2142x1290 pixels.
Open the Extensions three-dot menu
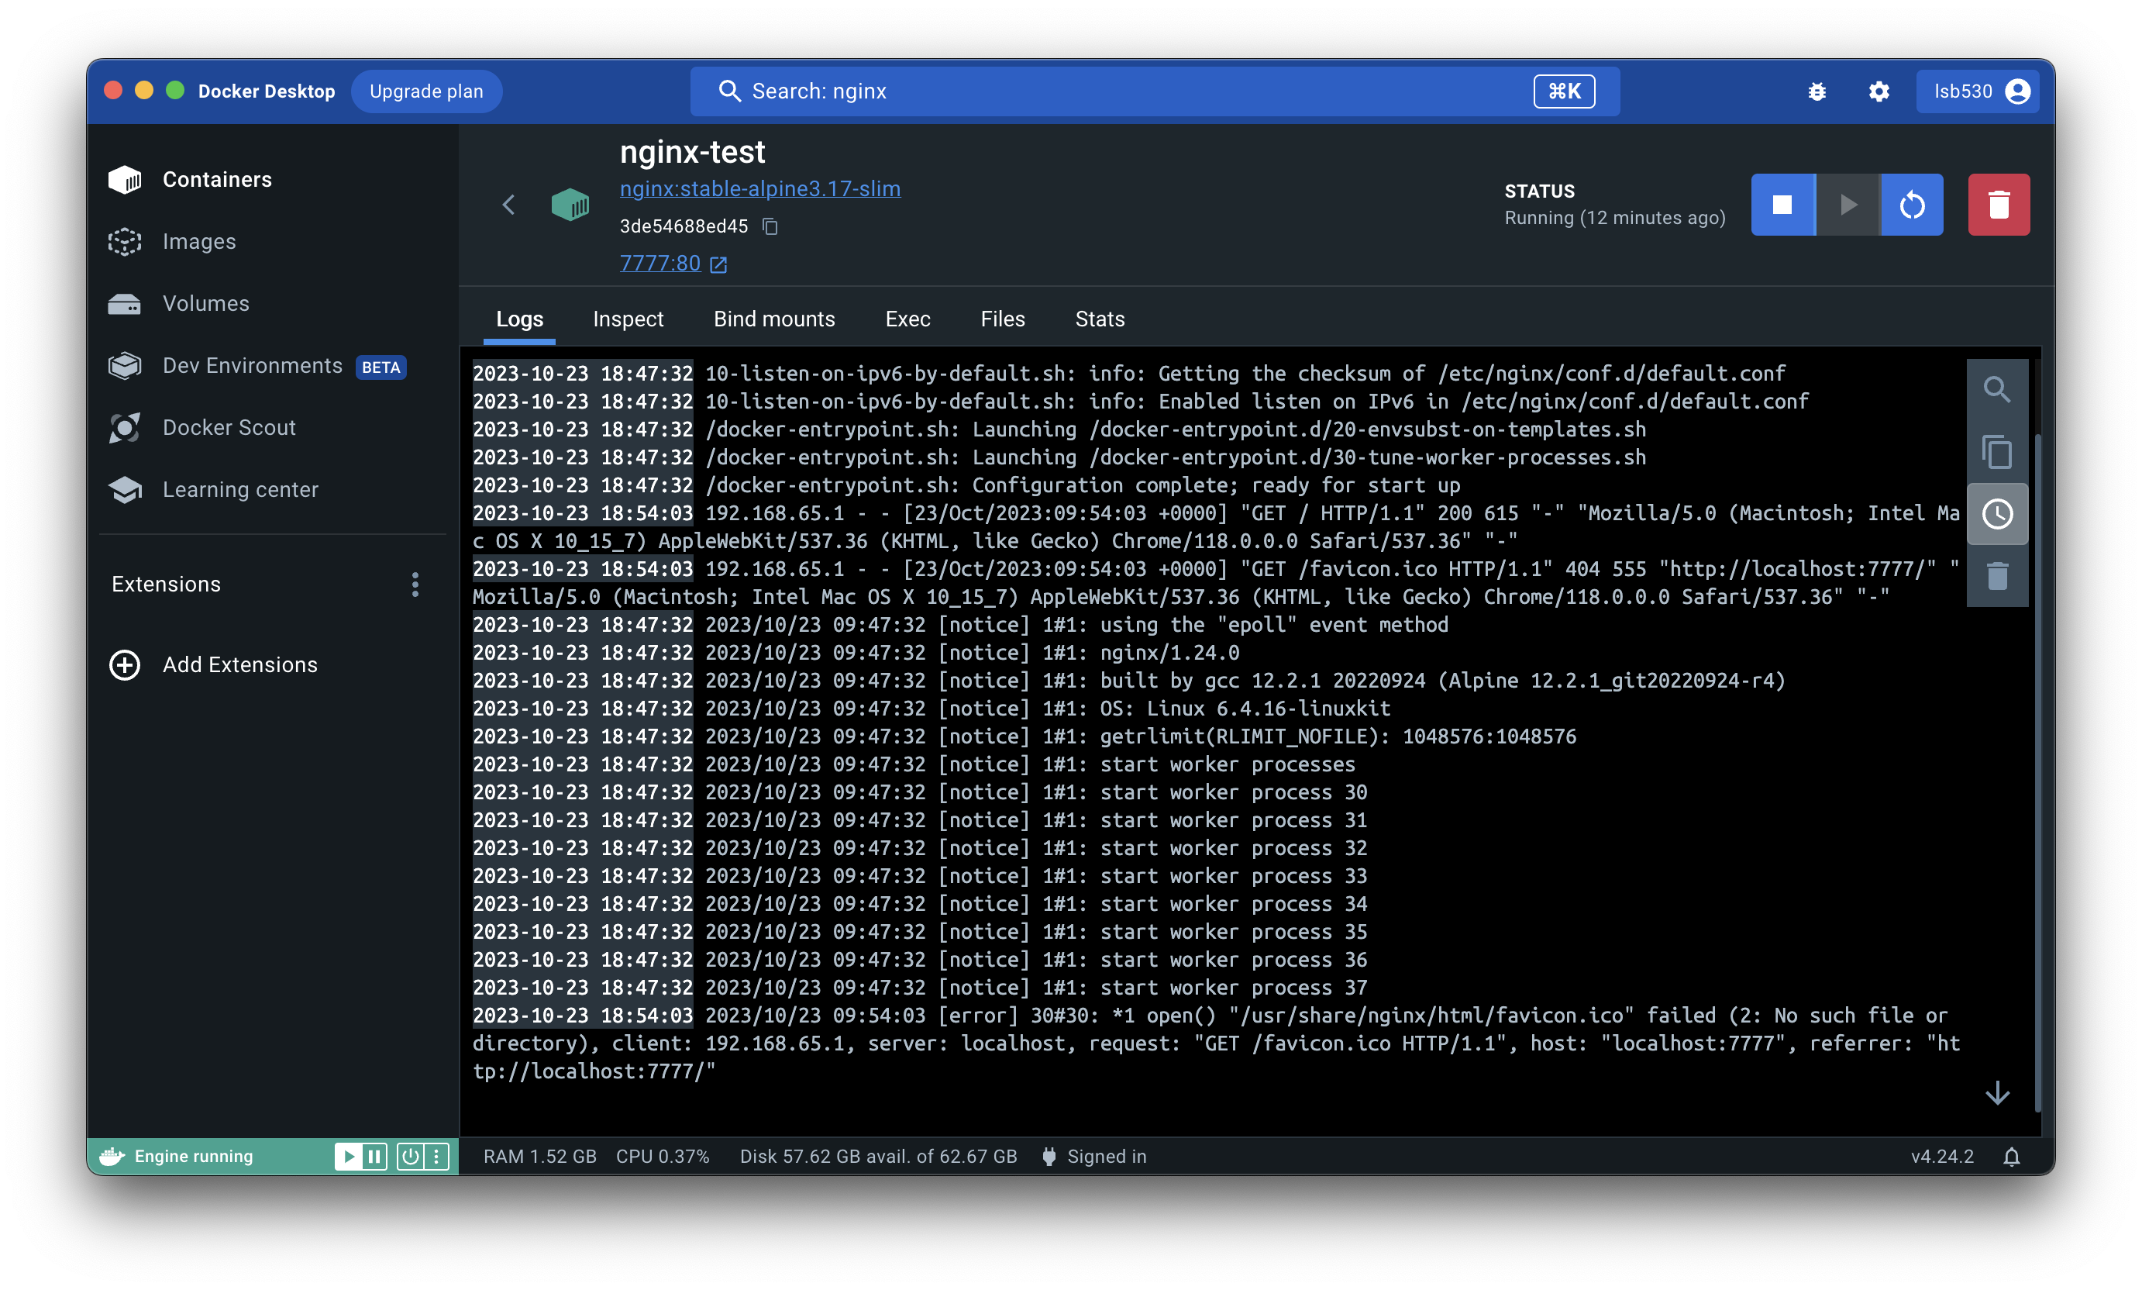(415, 585)
